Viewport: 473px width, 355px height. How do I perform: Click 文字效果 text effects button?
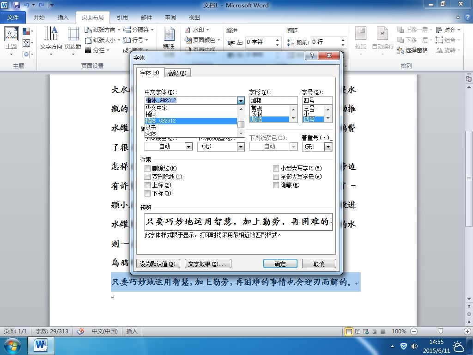208,264
